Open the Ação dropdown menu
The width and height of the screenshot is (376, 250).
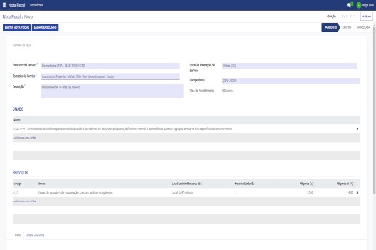332,16
